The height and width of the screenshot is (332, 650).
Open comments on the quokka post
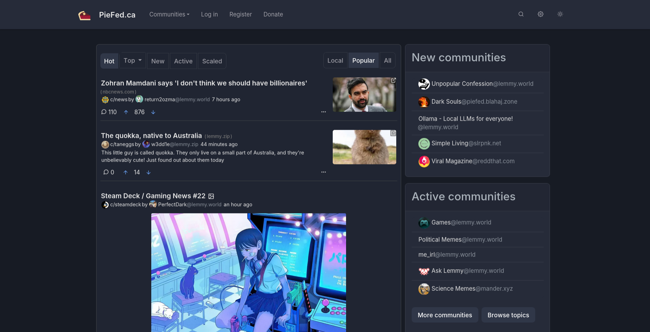108,172
